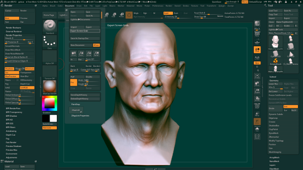Toggle the Sss render option
Screen dimensions: 303x170
click(x=12, y=73)
